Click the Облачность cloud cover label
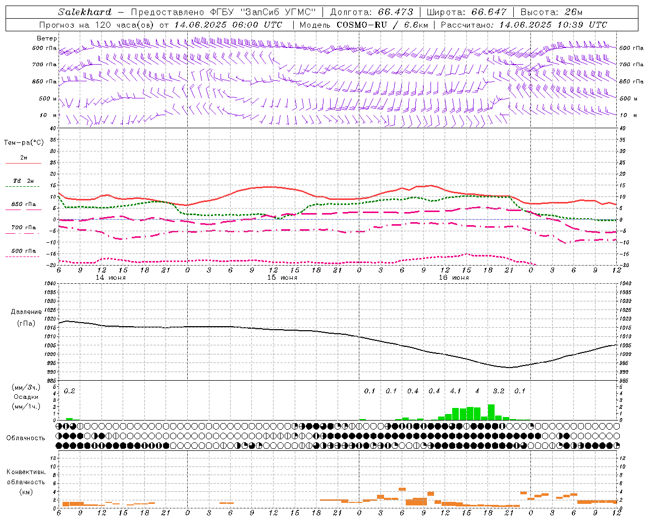This screenshot has height=517, width=646. [26, 438]
